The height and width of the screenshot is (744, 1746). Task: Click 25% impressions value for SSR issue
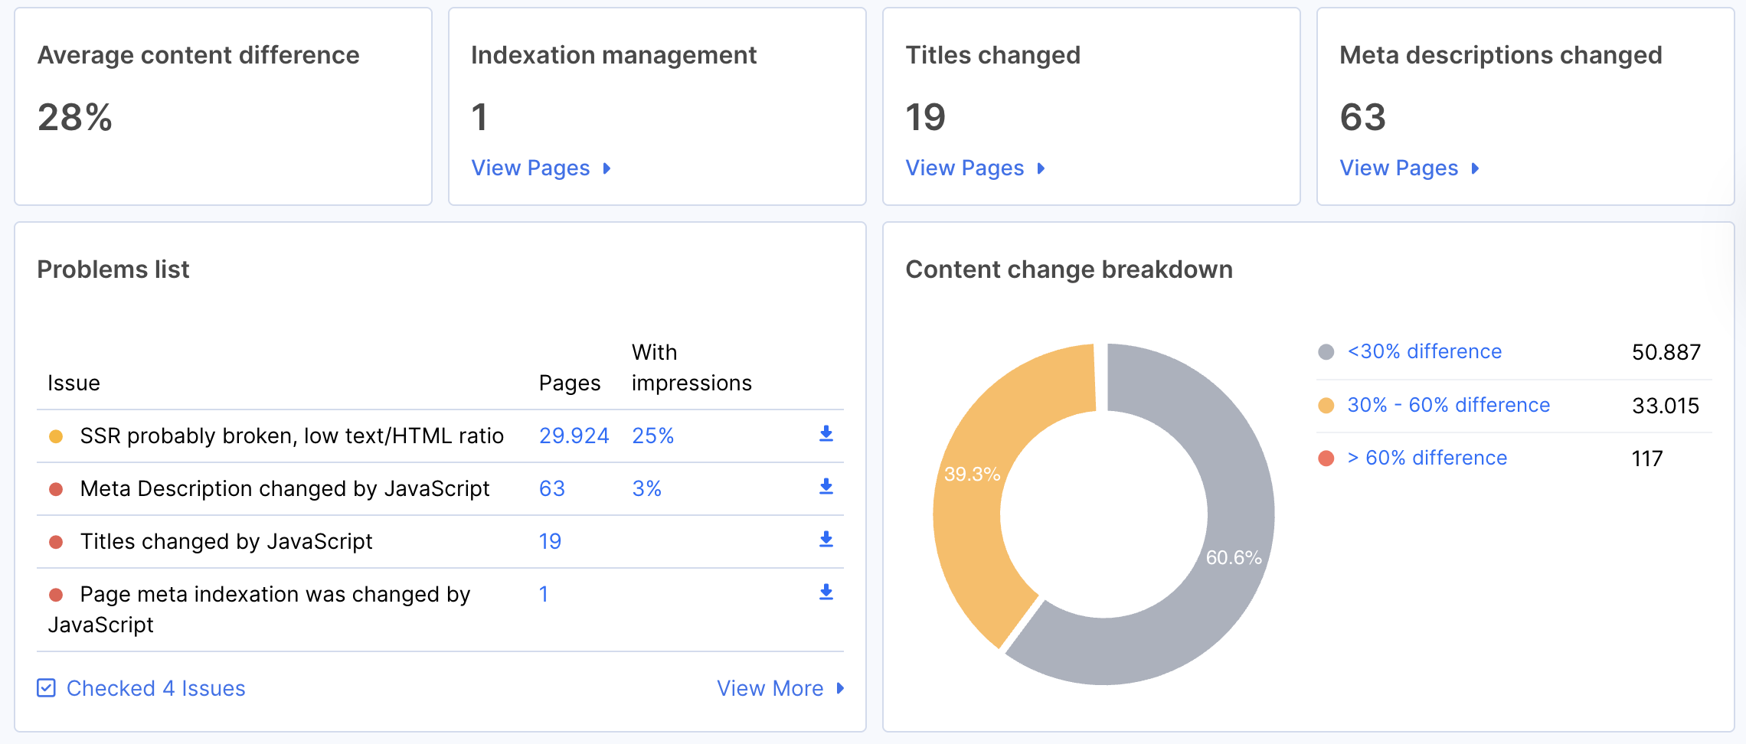tap(652, 436)
